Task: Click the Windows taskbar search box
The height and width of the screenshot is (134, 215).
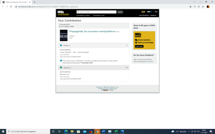Action: pos(28,131)
